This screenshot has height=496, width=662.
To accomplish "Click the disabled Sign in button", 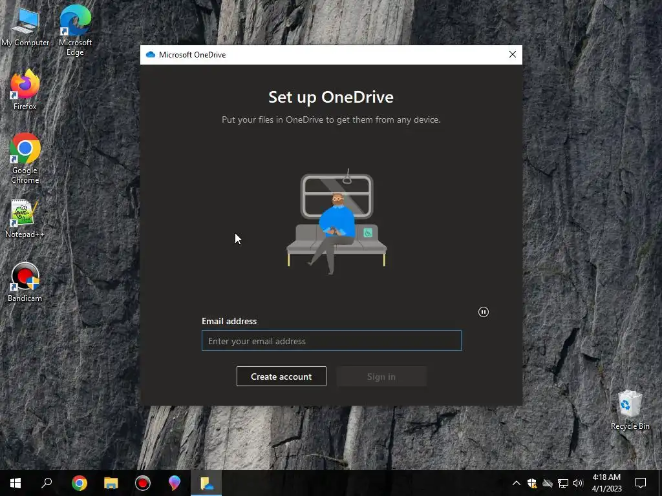I will tap(381, 377).
